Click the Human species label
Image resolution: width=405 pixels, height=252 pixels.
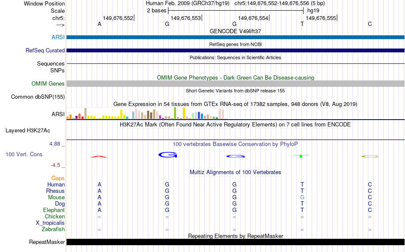tap(56, 185)
